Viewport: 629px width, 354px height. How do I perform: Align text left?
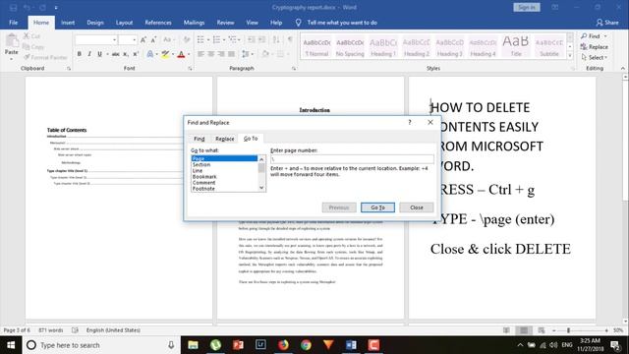point(200,54)
